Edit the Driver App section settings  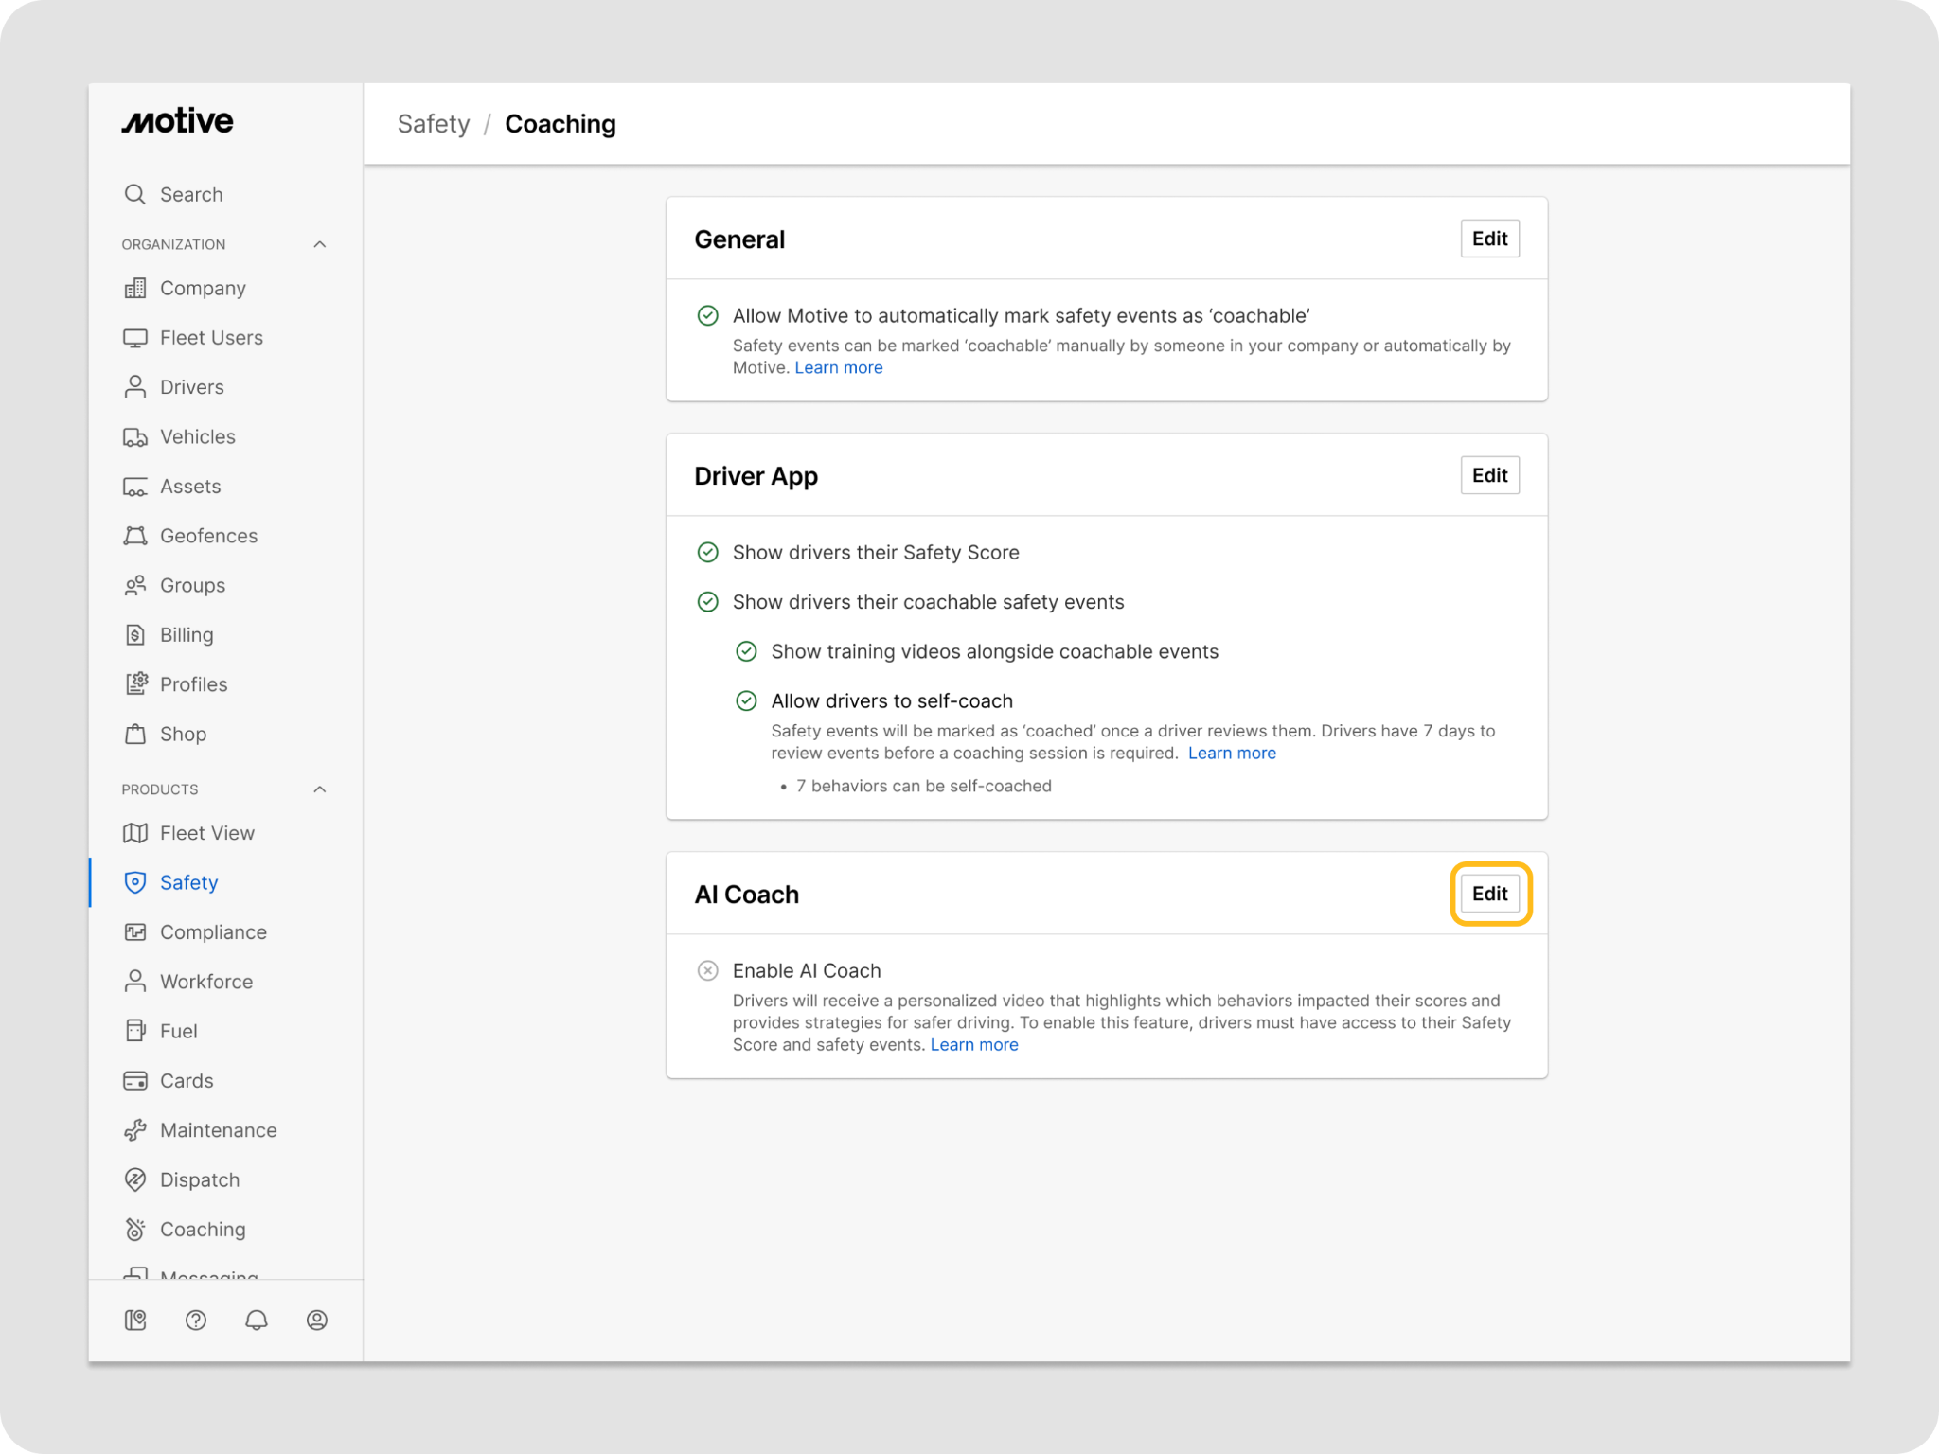click(1489, 475)
